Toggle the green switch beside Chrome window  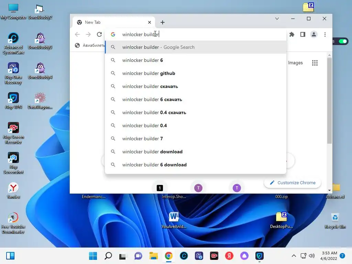[343, 41]
